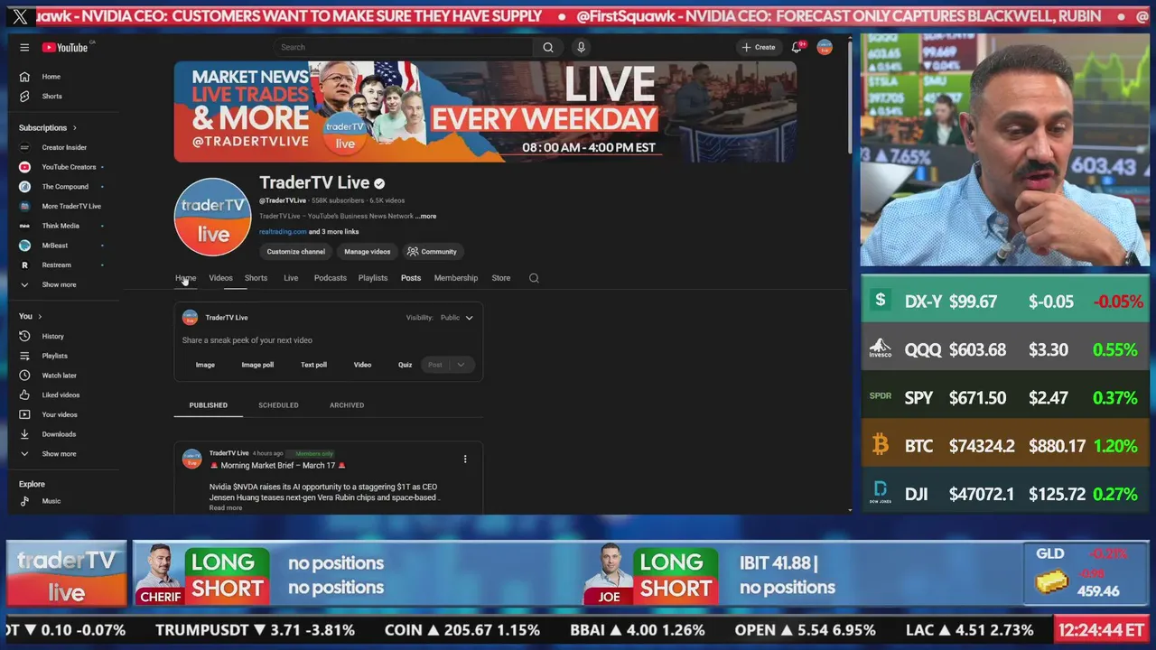Switch to the Live tab
This screenshot has height=650, width=1156.
tap(291, 278)
